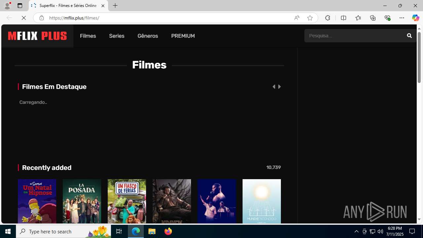Show next featured films arrow
Viewport: 423px width, 238px height.
pyautogui.click(x=280, y=87)
